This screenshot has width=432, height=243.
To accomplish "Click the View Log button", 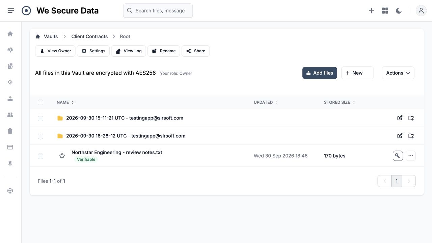I will (x=129, y=51).
